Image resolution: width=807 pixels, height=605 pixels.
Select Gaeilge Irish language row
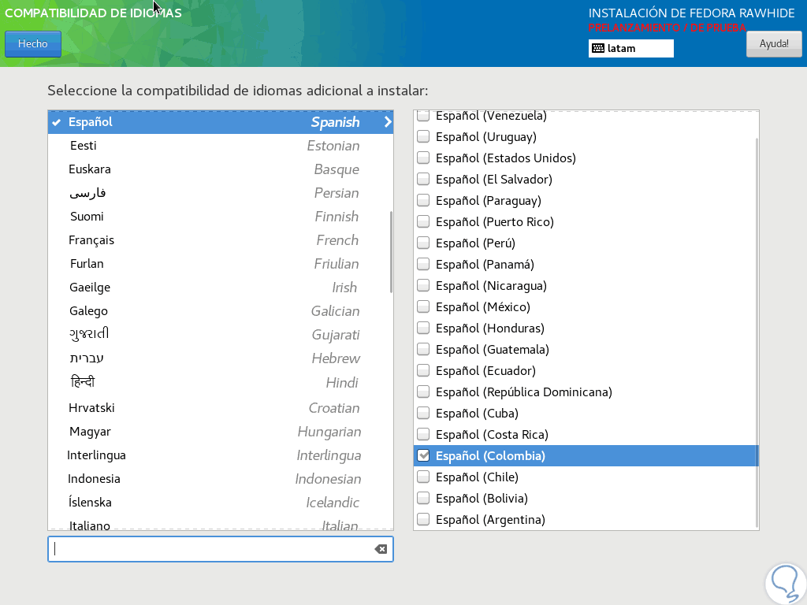[221, 288]
